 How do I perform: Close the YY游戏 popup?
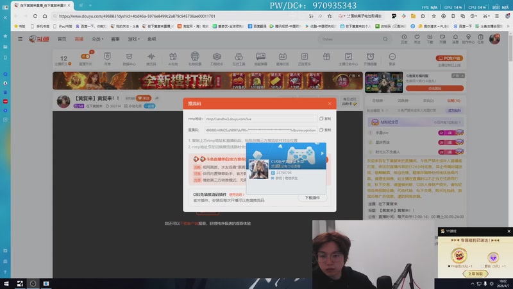(509, 231)
